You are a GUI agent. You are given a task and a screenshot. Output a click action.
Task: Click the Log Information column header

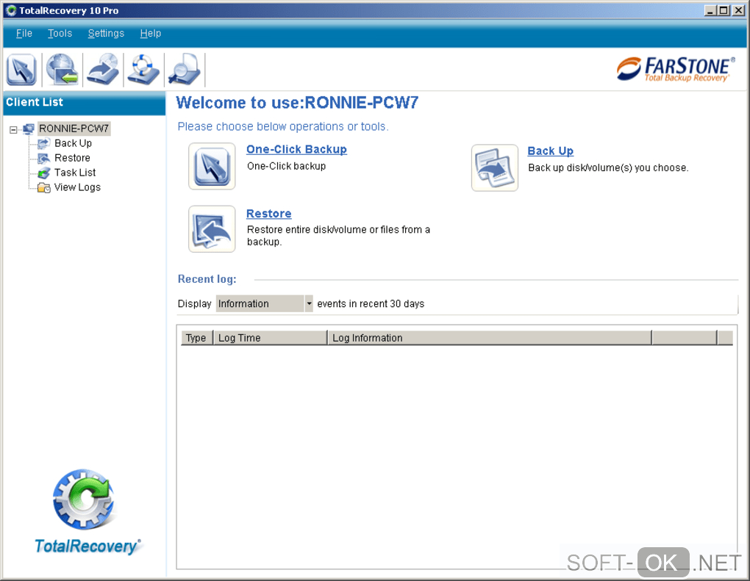coord(490,338)
